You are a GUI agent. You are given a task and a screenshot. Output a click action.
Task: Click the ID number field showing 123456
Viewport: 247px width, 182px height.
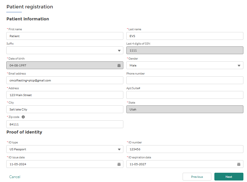185,149
